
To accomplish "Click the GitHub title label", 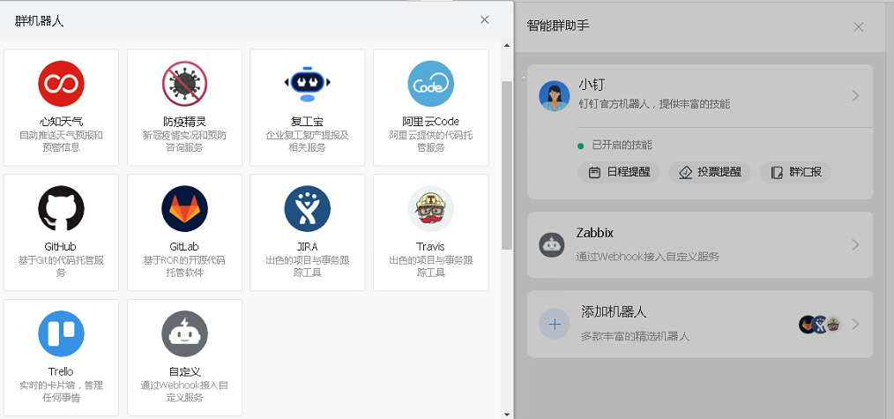I will pos(61,247).
